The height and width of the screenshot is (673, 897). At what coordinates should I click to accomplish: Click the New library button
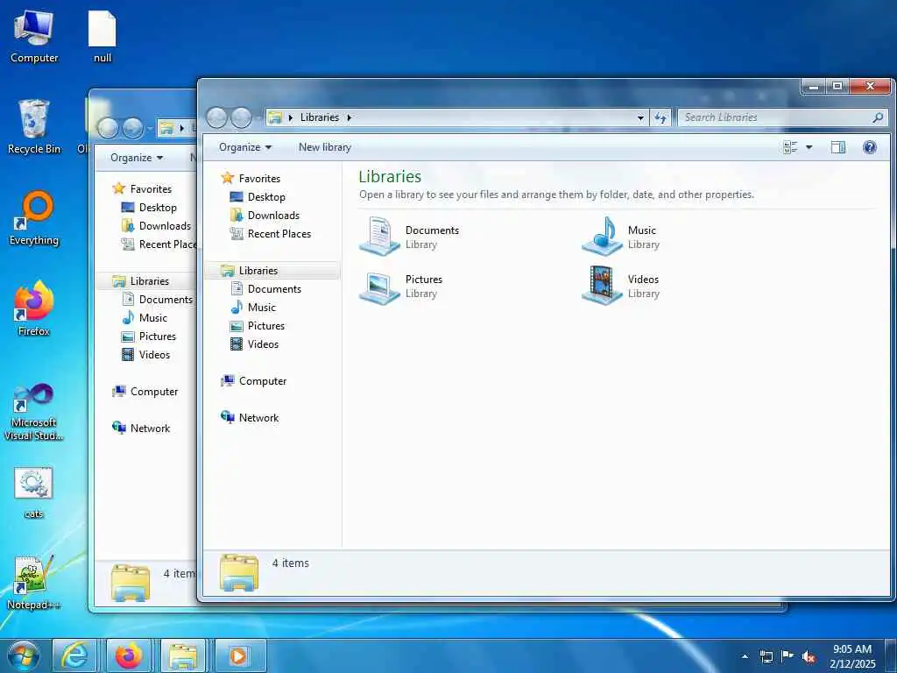[x=324, y=147]
